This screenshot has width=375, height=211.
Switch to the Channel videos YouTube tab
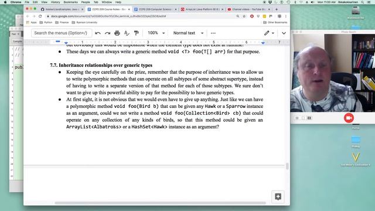(248, 9)
